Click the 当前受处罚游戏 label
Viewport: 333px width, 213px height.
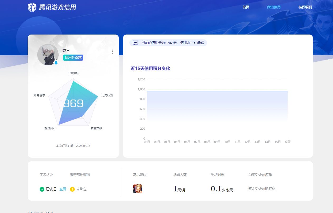[260, 175]
